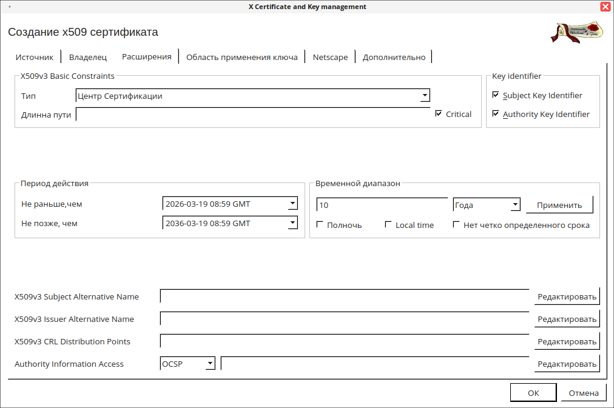This screenshot has width=614, height=408.
Task: Edit the CRL Distribution Points
Action: (567, 341)
